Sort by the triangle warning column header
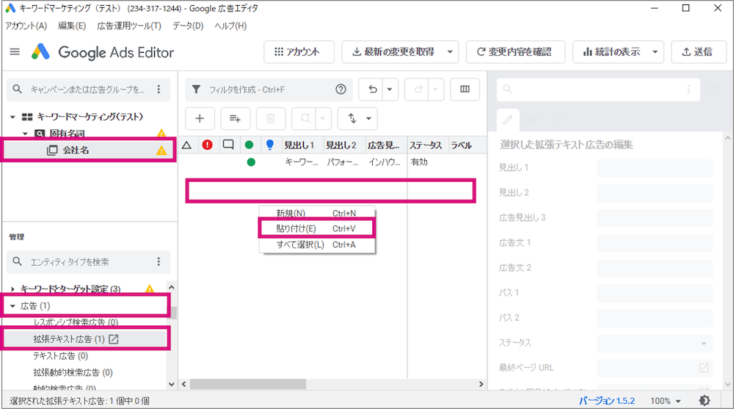 coord(186,145)
